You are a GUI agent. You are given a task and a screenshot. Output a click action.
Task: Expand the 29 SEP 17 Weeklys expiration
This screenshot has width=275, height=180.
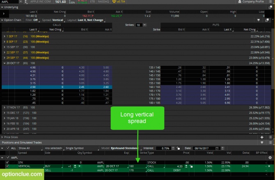tap(5, 58)
